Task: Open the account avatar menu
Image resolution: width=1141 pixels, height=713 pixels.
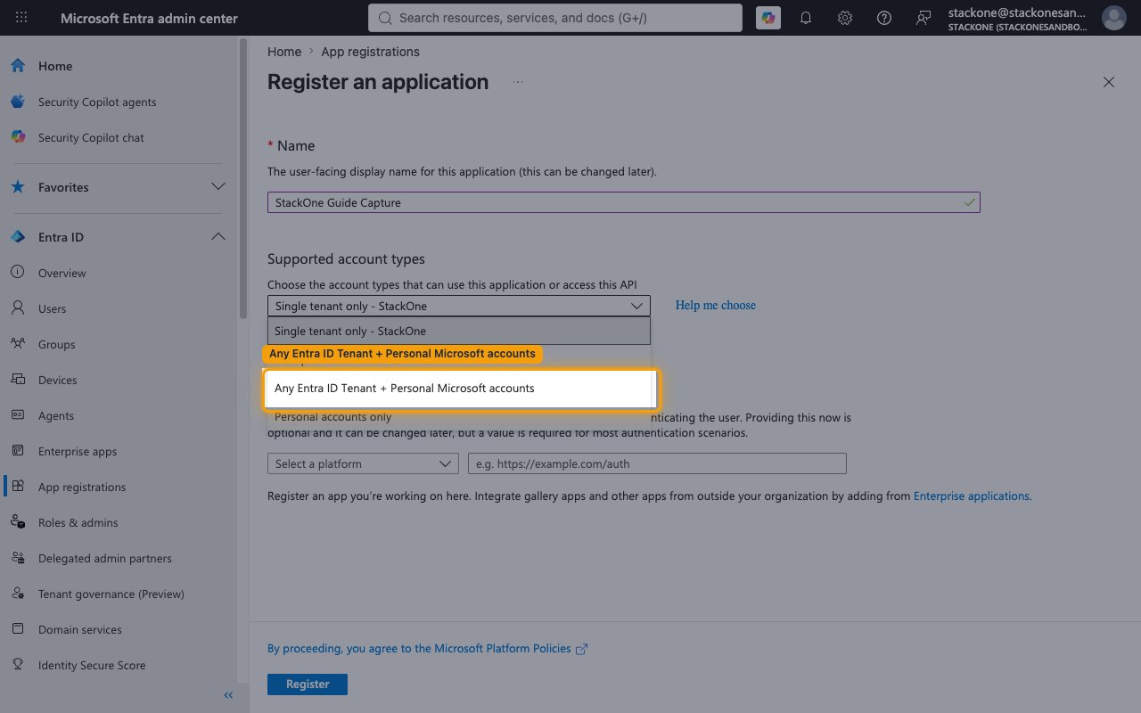Action: (1113, 18)
